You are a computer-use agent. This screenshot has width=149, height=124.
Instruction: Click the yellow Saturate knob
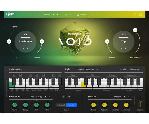[x=104, y=105]
